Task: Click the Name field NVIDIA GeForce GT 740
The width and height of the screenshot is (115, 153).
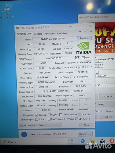Action: point(53,39)
